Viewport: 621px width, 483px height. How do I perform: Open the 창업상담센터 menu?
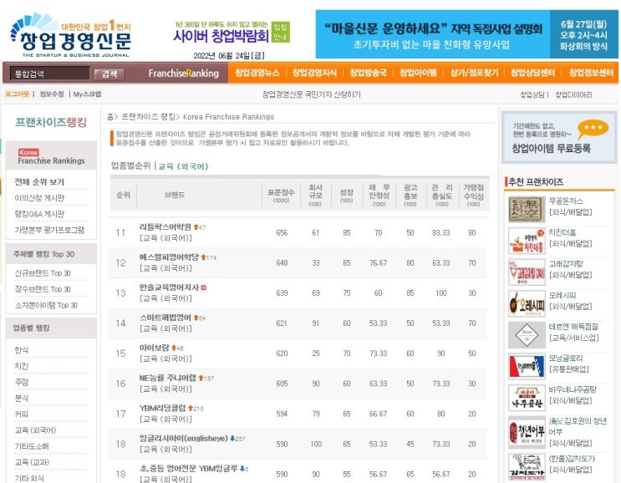tap(532, 73)
